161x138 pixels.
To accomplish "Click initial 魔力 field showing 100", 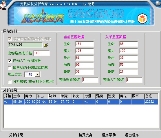I will point(129,51).
